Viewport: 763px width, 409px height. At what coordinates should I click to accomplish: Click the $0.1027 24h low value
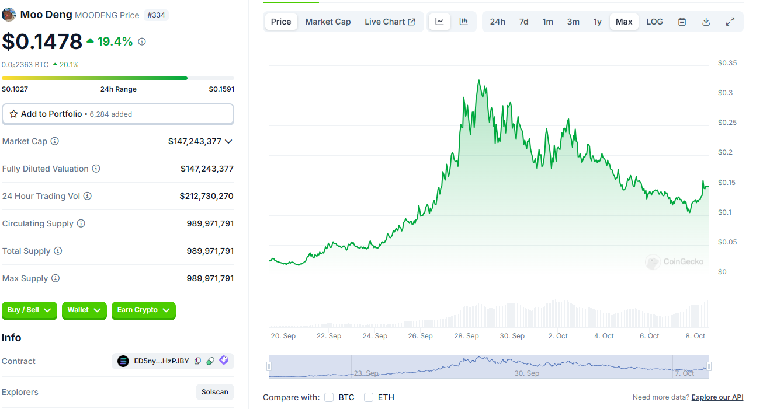[15, 89]
